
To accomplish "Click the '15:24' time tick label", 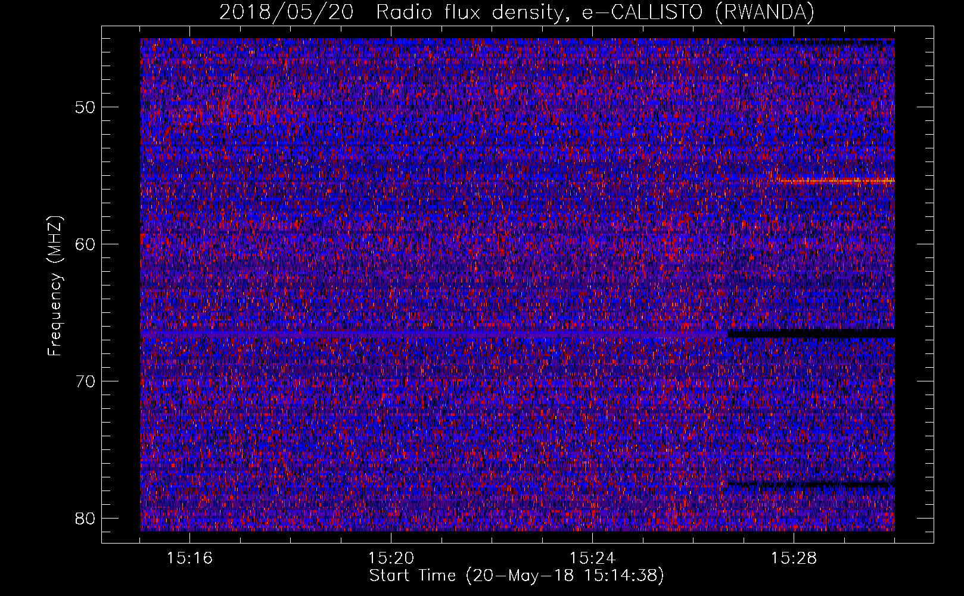I will 593,558.
